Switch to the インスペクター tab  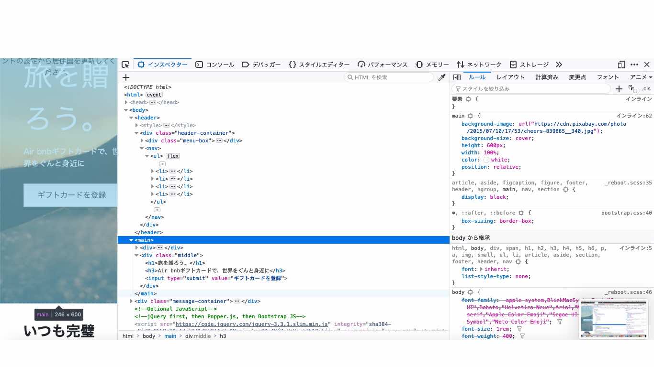[163, 65]
